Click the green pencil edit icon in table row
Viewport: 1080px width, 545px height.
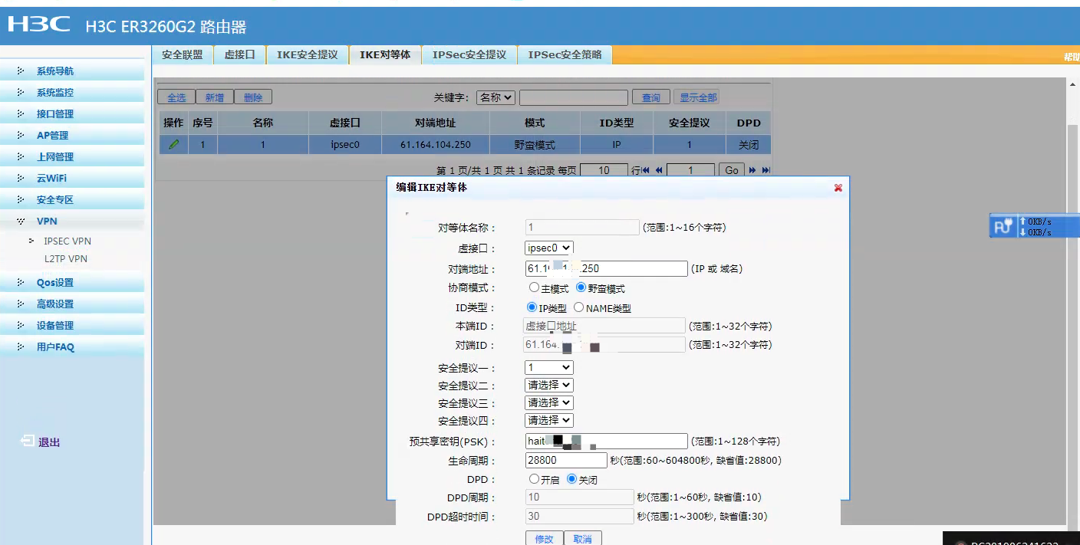pos(174,145)
